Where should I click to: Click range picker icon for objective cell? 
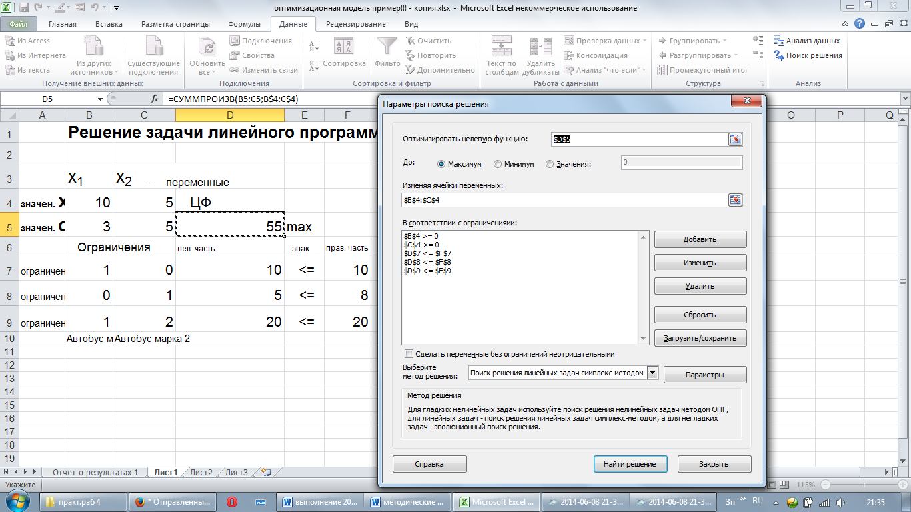point(735,139)
